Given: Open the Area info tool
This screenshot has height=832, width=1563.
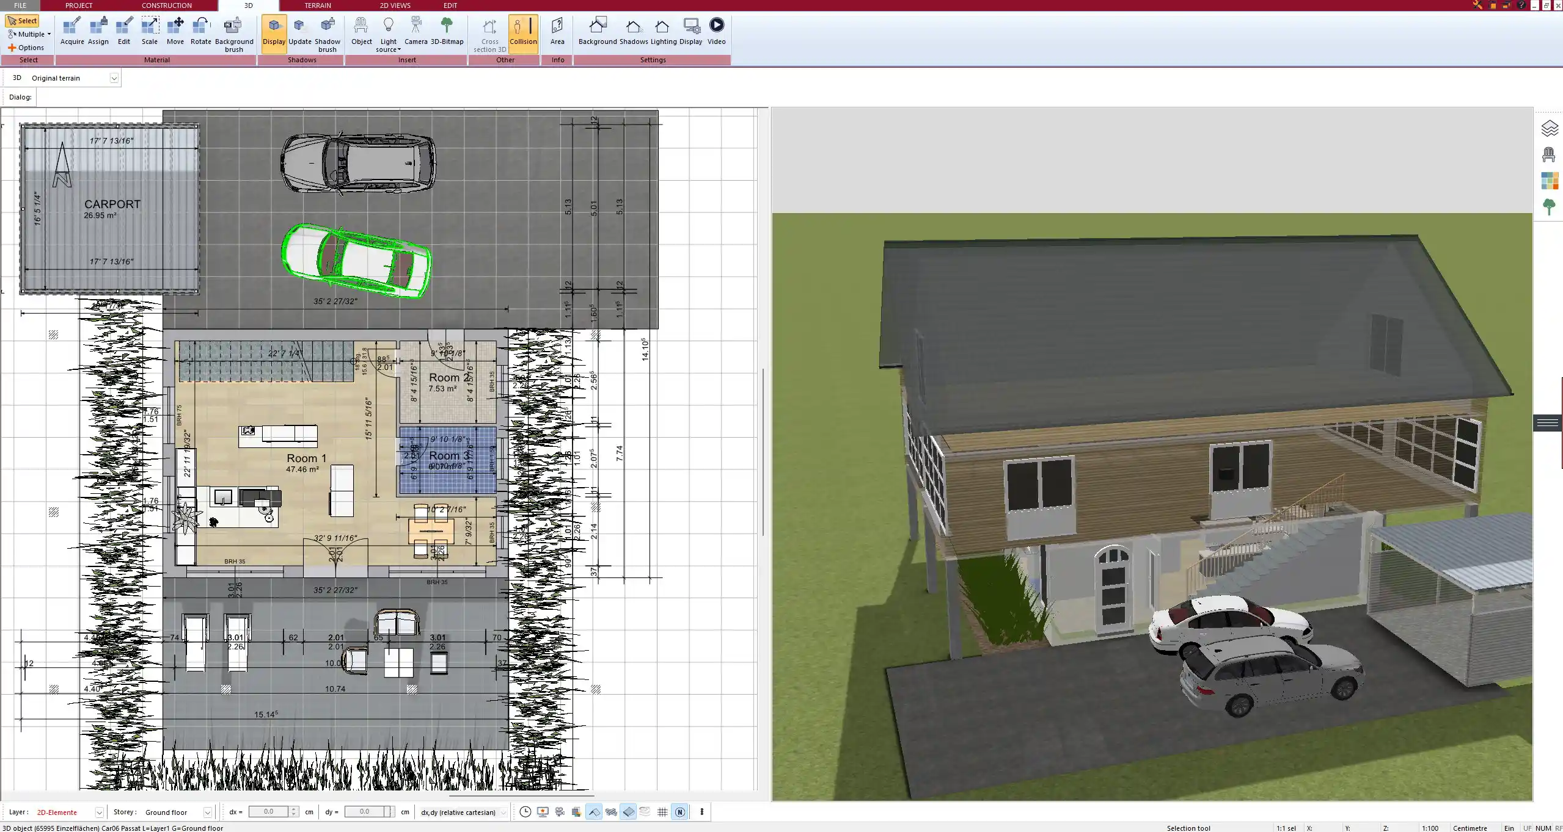Looking at the screenshot, I should pos(557,32).
